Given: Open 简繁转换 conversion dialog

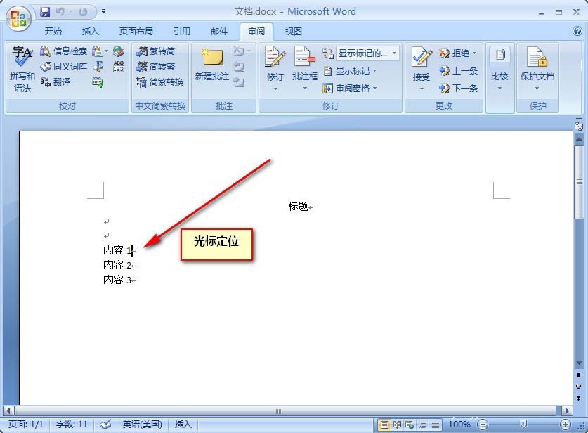Looking at the screenshot, I should pyautogui.click(x=160, y=82).
